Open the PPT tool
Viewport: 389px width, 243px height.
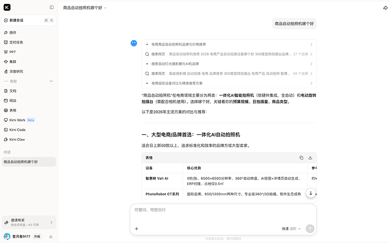[x=29, y=52]
